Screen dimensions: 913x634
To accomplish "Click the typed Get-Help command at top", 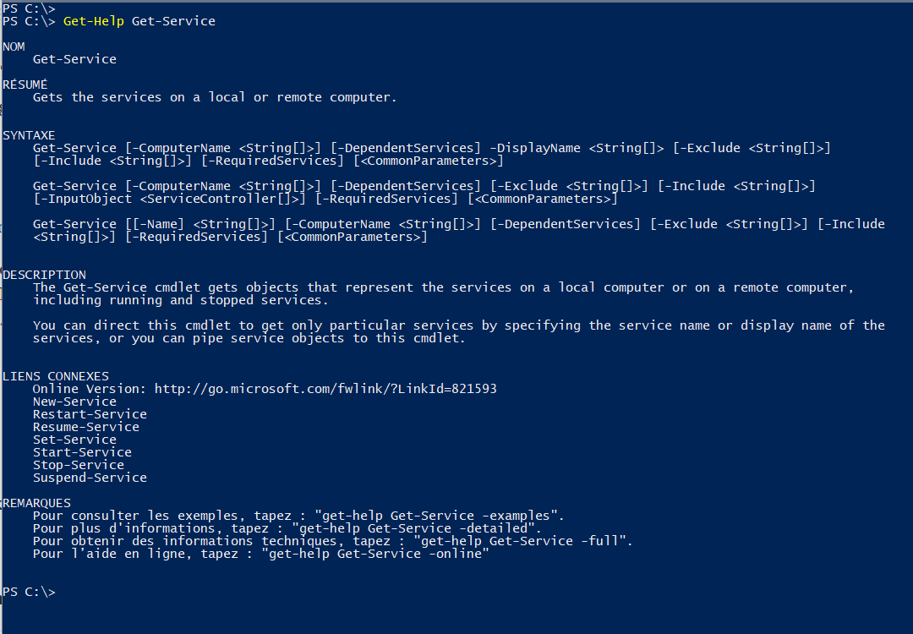I will coord(139,21).
